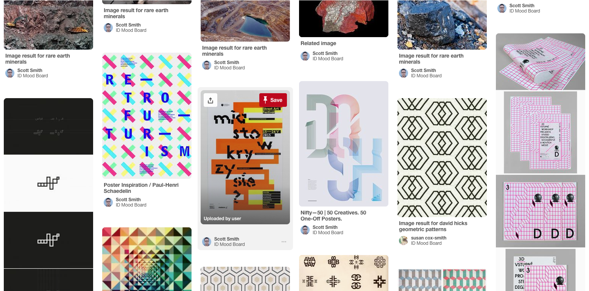Click 'Poster Inspiration / Paul-Henri Schaedelin' title
The image size is (589, 291).
(x=141, y=188)
